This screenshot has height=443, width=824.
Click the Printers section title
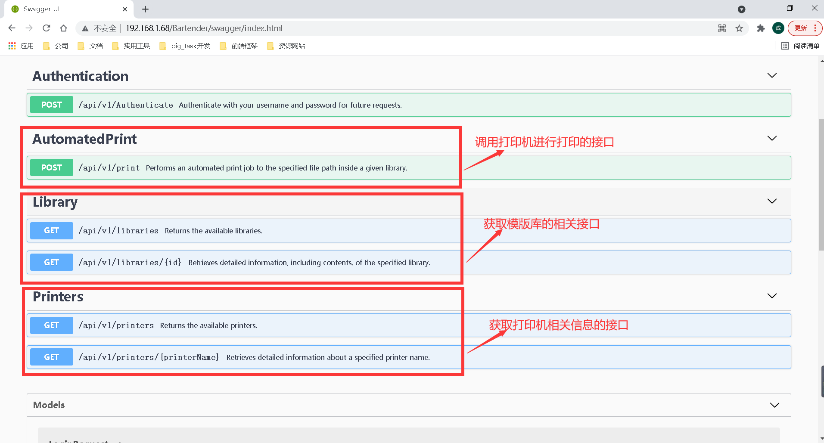(x=58, y=297)
